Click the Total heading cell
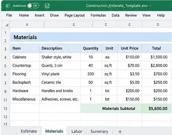The height and width of the screenshot is (135, 172). [157, 48]
